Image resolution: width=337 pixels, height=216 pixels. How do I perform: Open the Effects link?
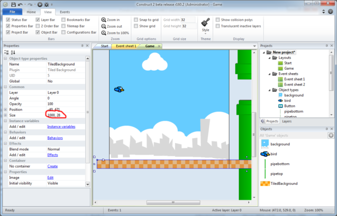tap(53, 155)
